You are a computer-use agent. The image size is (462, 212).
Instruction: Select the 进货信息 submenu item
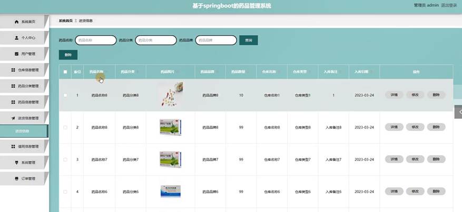pyautogui.click(x=24, y=131)
